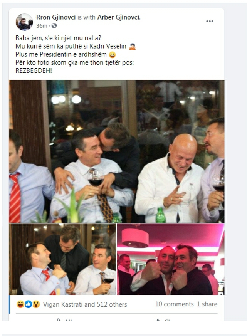
Task: View Vigan Kastrati and 512 others reactions
Action: coord(85,304)
